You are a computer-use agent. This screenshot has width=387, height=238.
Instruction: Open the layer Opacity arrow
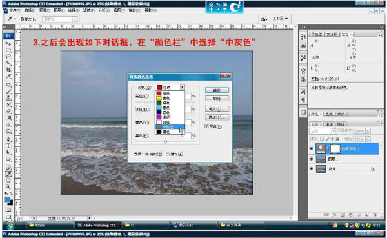(368, 130)
